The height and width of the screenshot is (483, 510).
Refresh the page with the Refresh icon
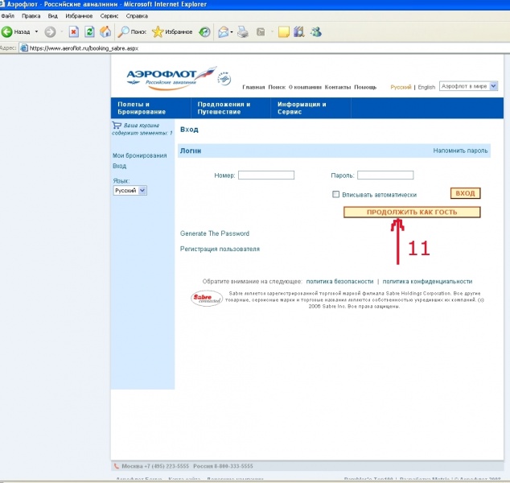pos(89,32)
